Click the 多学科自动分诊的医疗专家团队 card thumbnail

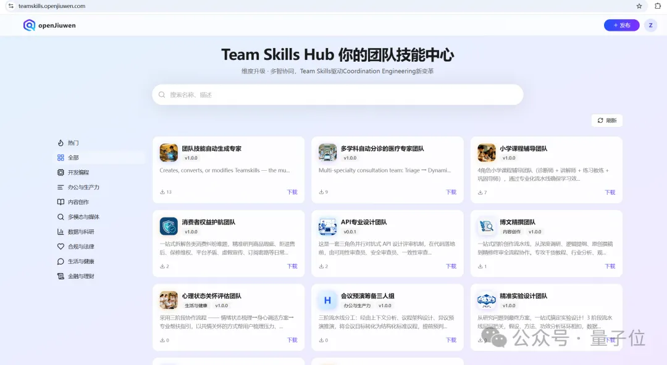click(327, 152)
